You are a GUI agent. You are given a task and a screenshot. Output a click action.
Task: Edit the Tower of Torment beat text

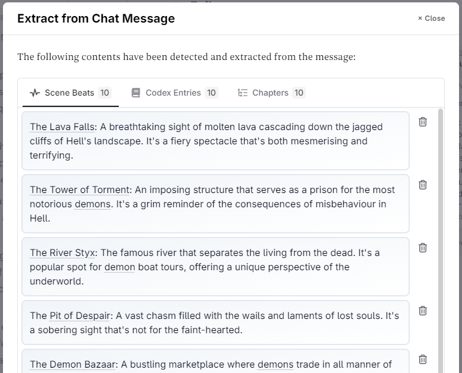(215, 204)
